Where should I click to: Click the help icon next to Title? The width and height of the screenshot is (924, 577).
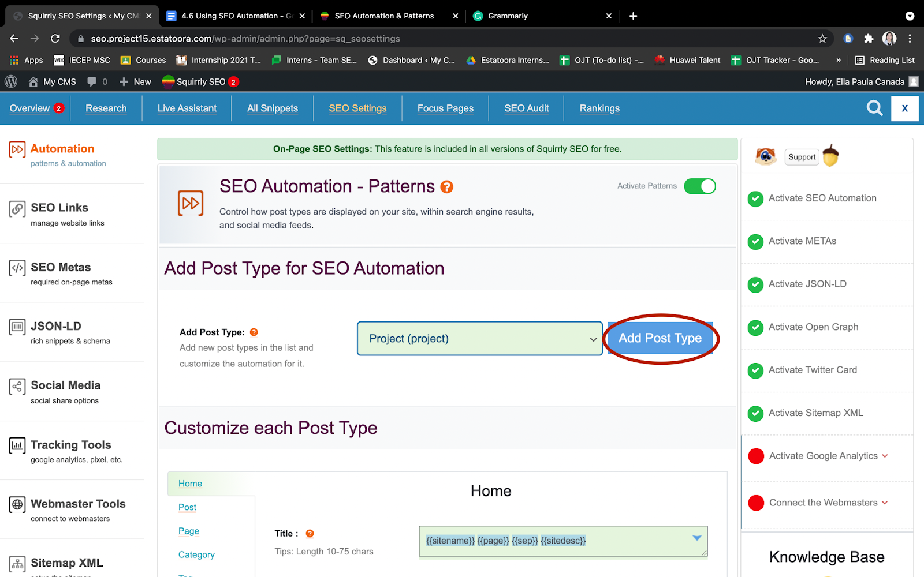point(310,534)
